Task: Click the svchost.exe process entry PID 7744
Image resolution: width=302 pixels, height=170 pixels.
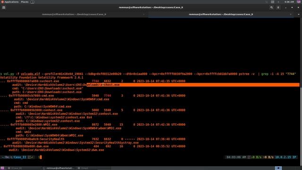Action: coord(92,81)
